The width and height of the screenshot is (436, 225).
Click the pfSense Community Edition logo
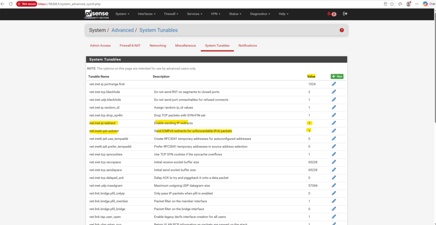click(x=97, y=14)
